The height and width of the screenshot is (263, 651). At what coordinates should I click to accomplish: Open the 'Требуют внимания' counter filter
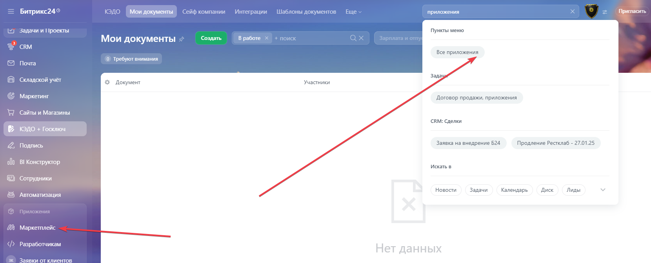tap(131, 59)
